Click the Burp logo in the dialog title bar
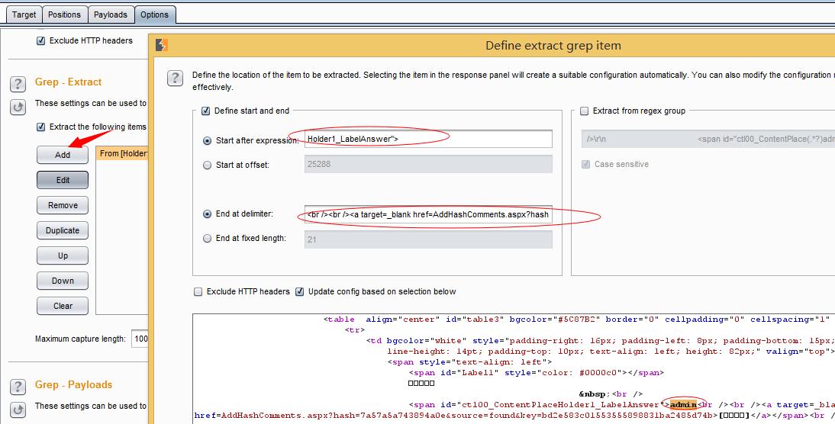Viewport: 835px width, 424px height. 161,45
